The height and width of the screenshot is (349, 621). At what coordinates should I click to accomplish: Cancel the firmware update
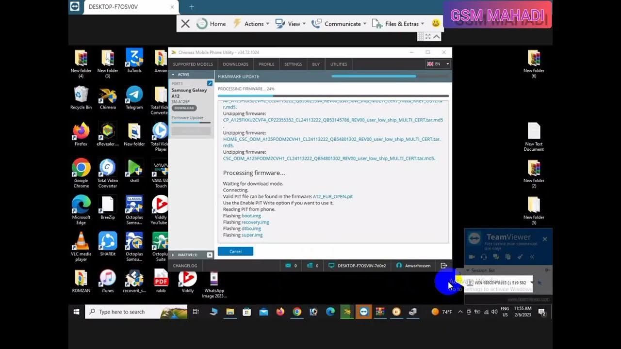[235, 251]
